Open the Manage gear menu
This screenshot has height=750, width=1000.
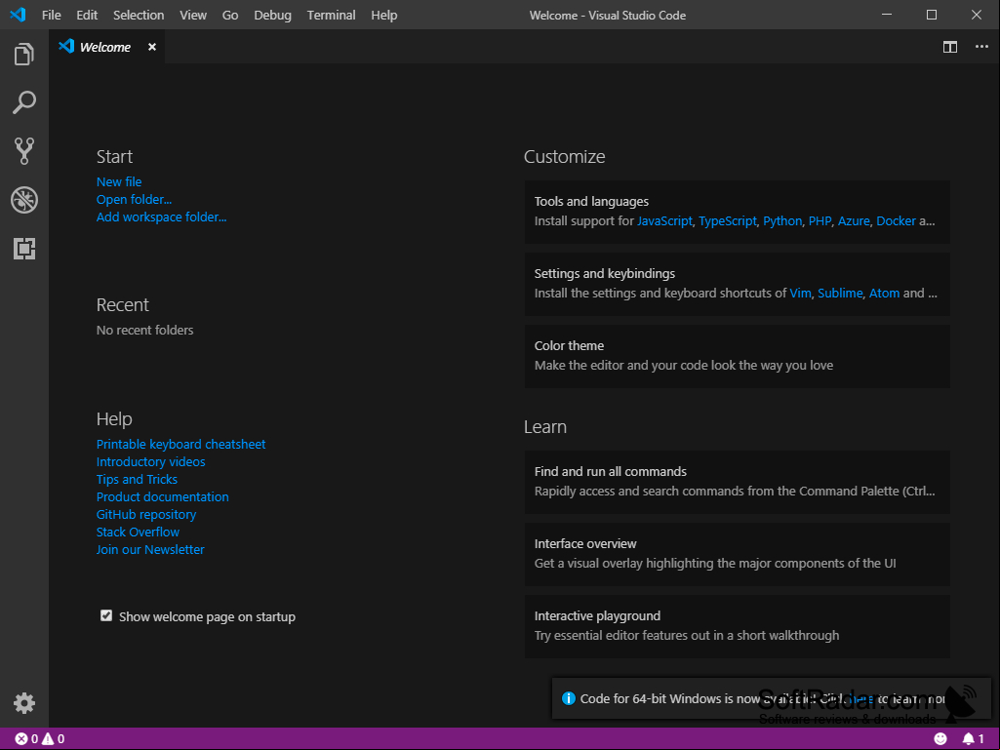[x=24, y=703]
